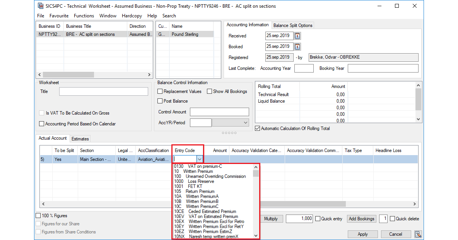Click the Apply button
This screenshot has height=240, width=458.
(x=362, y=234)
